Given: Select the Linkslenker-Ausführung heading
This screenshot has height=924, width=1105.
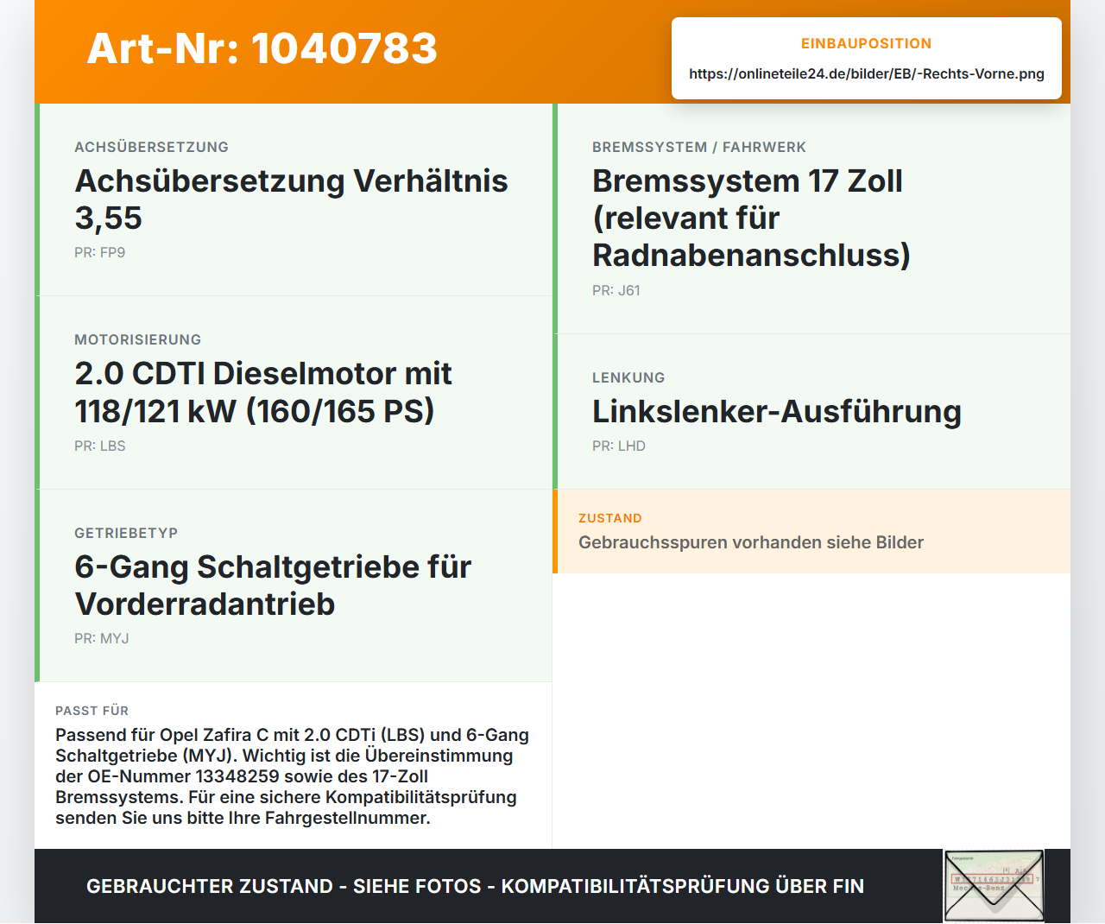Looking at the screenshot, I should coord(777,412).
